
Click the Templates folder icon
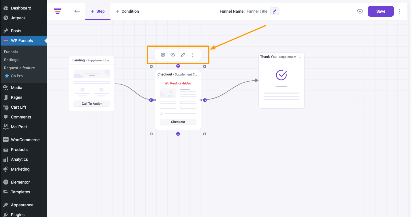point(6,192)
